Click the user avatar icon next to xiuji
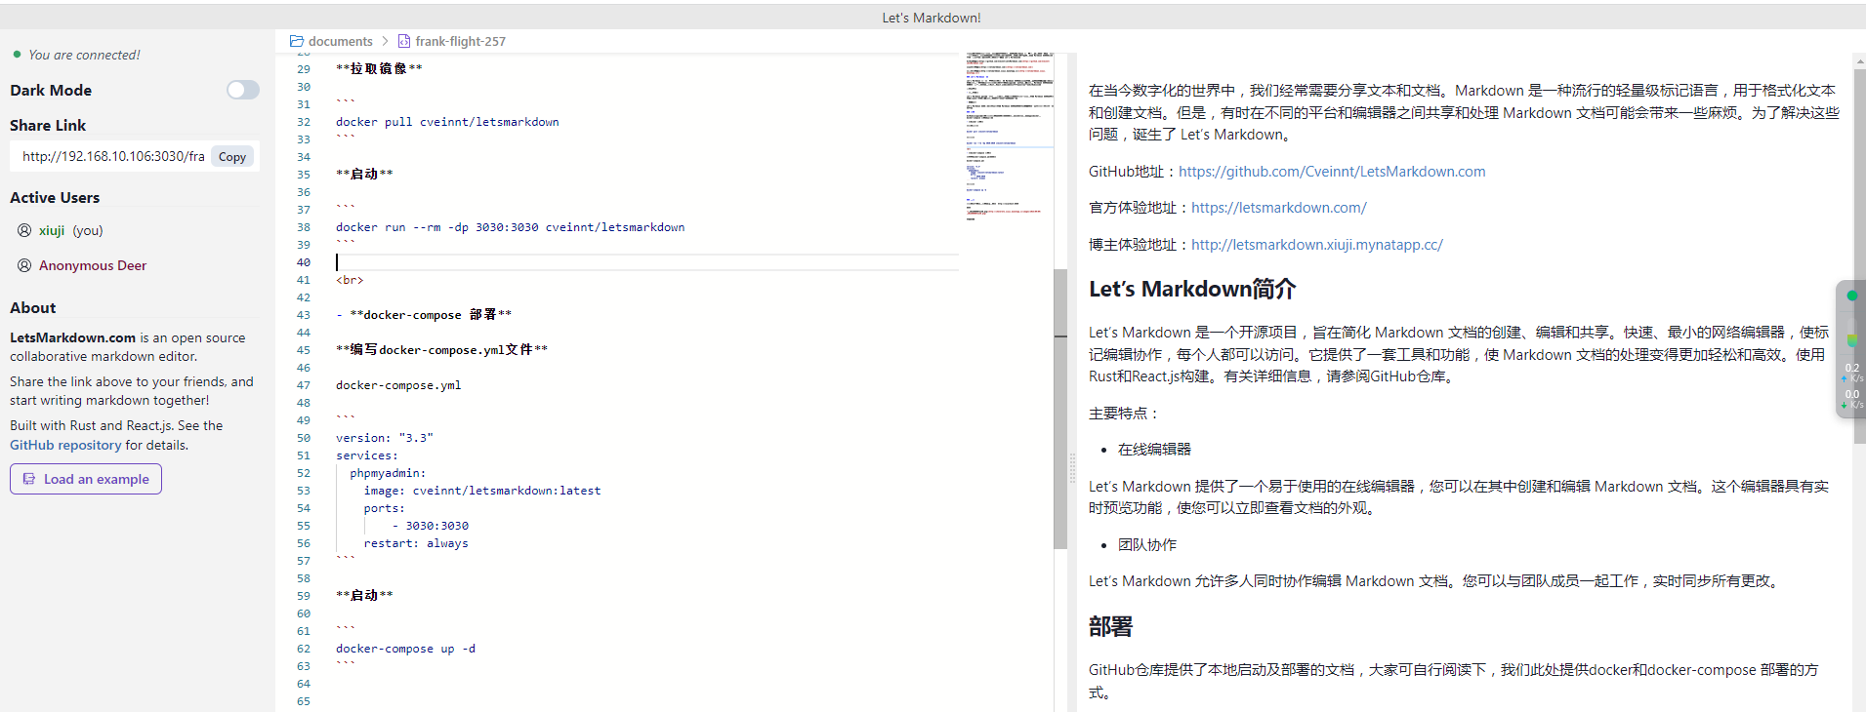 pyautogui.click(x=24, y=230)
